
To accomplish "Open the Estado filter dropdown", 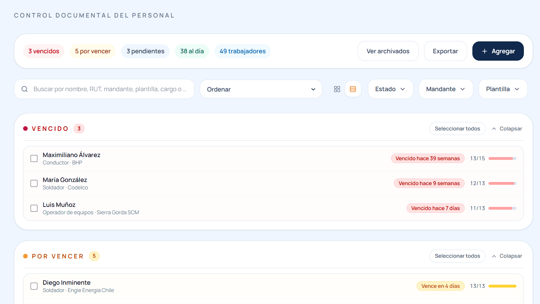I will (x=390, y=89).
